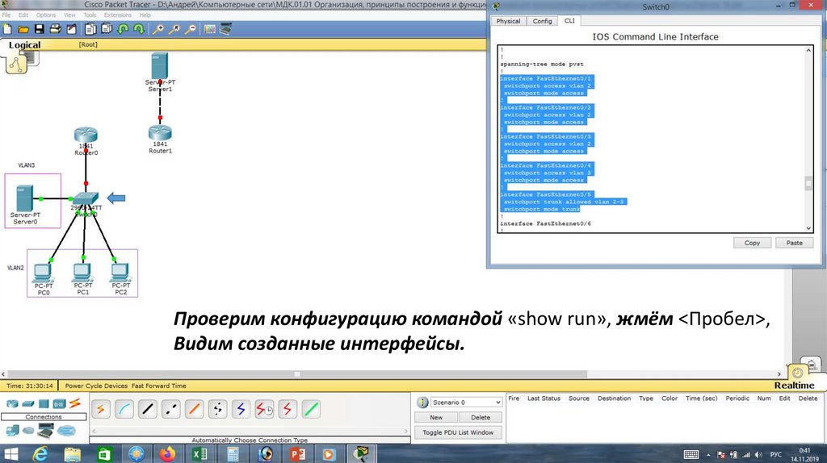
Task: Choose the orange Fiber cable
Action: click(194, 409)
